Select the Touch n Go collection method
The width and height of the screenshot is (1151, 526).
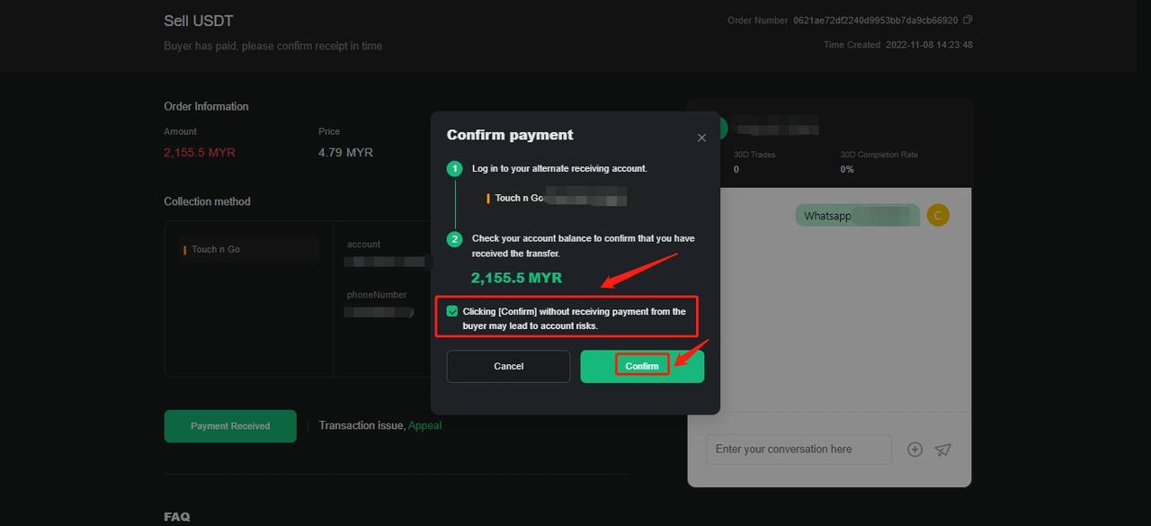250,250
